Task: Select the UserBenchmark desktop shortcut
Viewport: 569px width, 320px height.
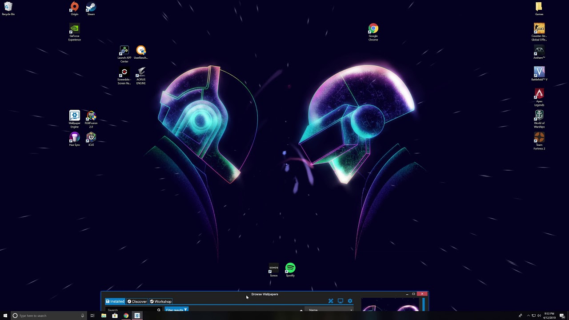Action: coord(141,52)
